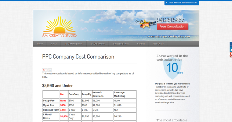
Task: Click the Google +1 button under the heading
Action: 45,70
